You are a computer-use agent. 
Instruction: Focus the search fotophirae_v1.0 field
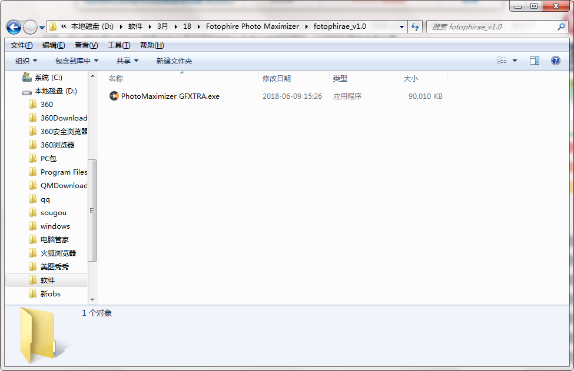click(x=492, y=26)
